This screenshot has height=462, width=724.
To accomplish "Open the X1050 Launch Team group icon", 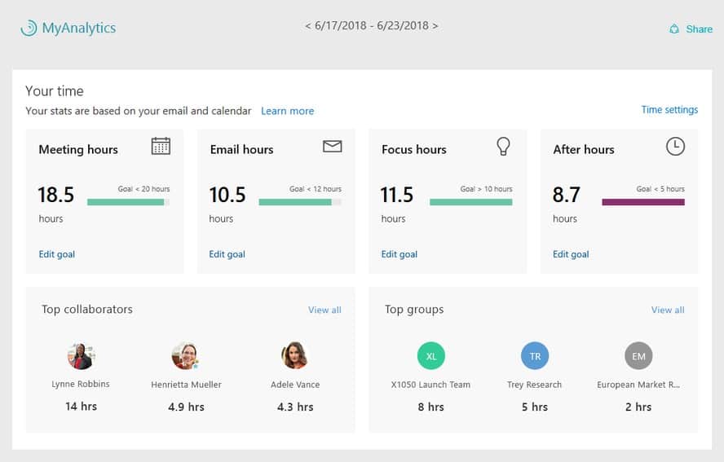I will tap(431, 356).
